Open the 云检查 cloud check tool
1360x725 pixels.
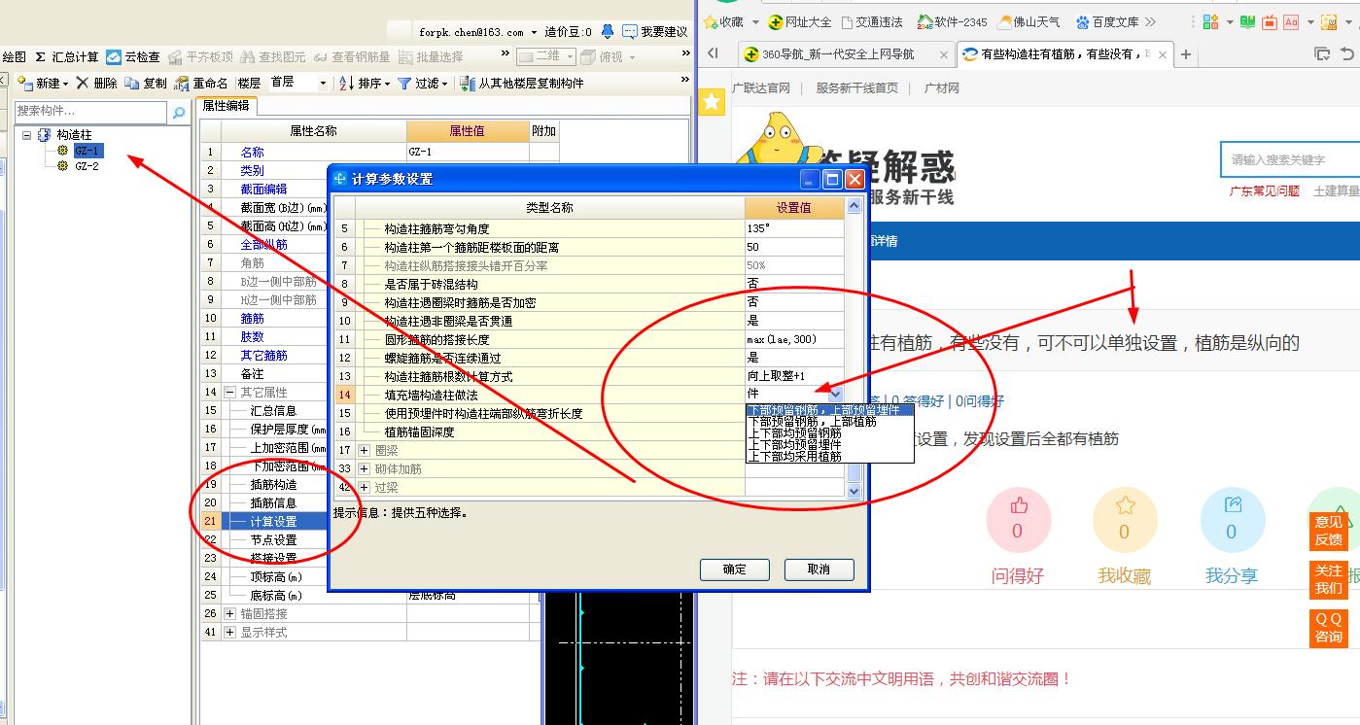click(133, 57)
